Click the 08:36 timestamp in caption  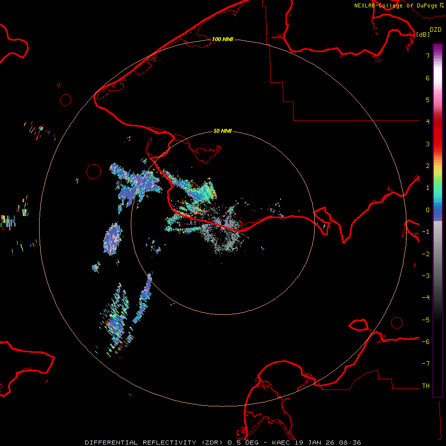pos(350,443)
